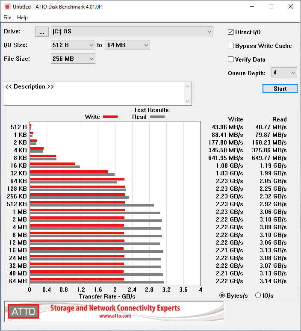This screenshot has width=301, height=331.
Task: Click the 64 MB read value 3.14 GB/s
Action: 273,281
